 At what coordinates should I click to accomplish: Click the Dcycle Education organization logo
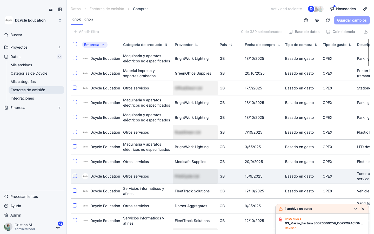point(9,20)
